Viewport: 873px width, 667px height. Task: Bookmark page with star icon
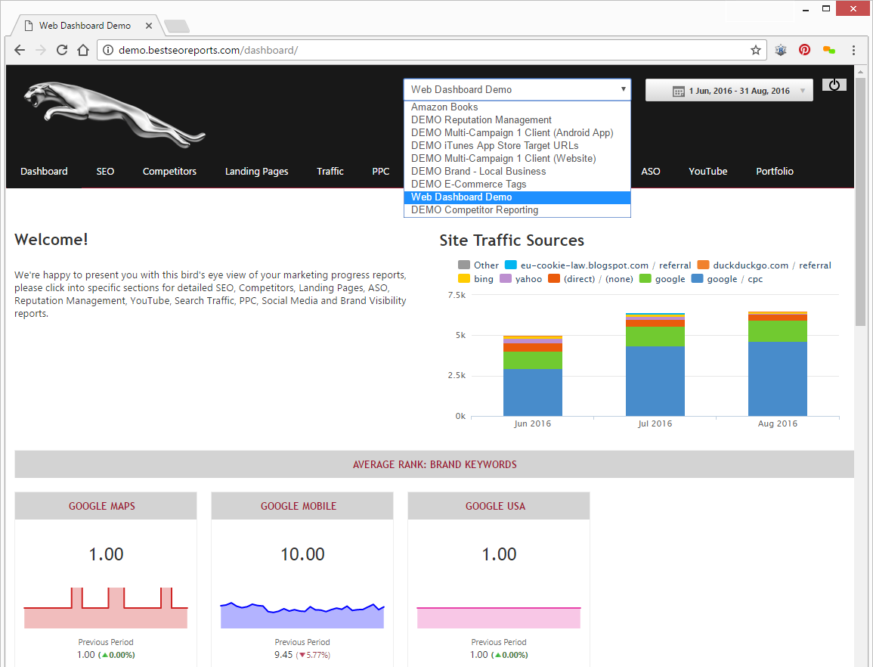tap(755, 50)
